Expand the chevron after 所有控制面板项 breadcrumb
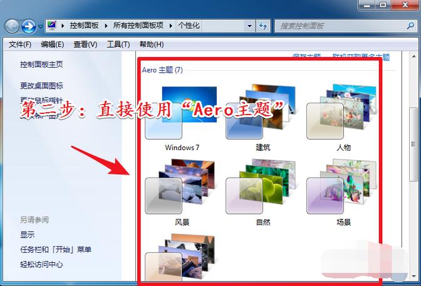This screenshot has height=286, width=421. 174,26
